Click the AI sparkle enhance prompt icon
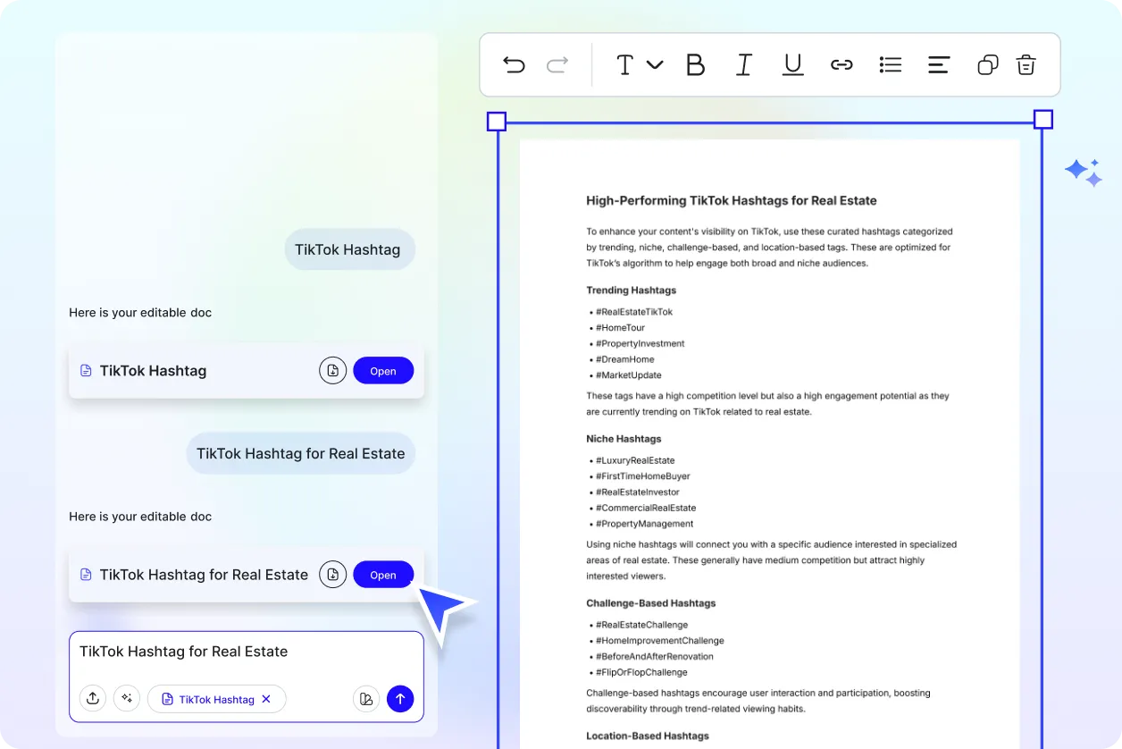Screen dimensions: 1122x749 tap(127, 699)
